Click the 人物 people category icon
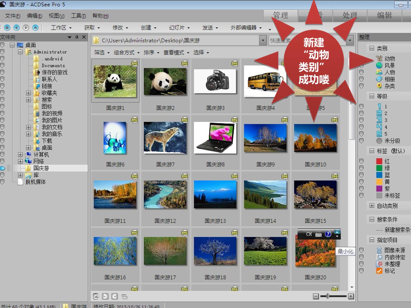The height and width of the screenshot is (308, 411). [379, 72]
